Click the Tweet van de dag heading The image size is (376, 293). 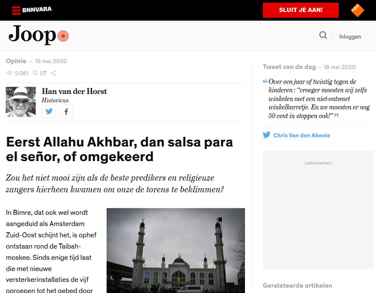tap(289, 67)
